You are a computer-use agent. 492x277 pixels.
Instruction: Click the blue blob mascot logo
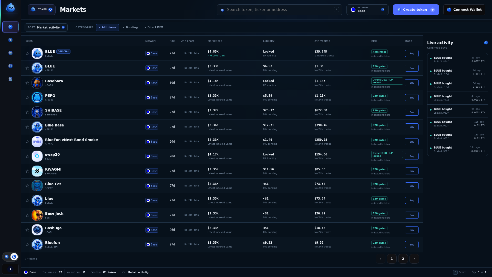point(11,8)
